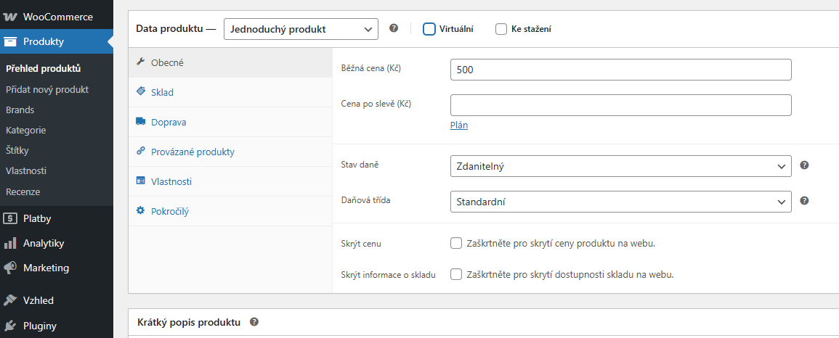Viewport: 839px width, 338px height.
Task: Click the help icon next to Daňová třída
Action: pos(803,201)
